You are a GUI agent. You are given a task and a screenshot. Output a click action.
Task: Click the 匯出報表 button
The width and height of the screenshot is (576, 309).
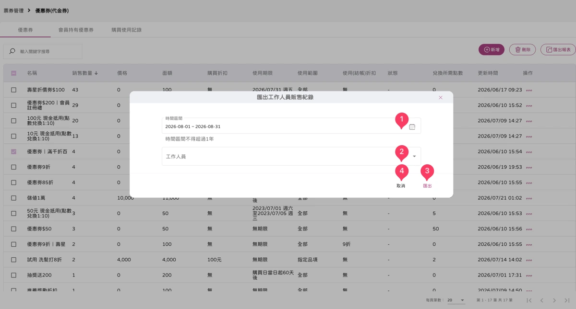(x=558, y=49)
